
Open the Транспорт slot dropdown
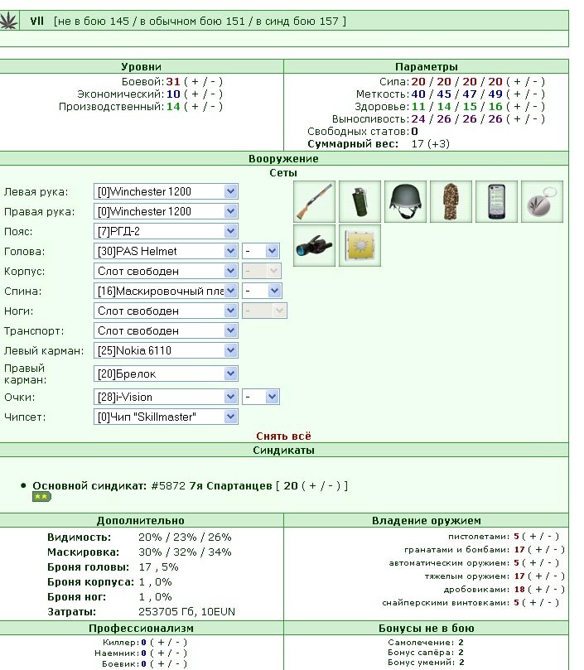coord(166,330)
